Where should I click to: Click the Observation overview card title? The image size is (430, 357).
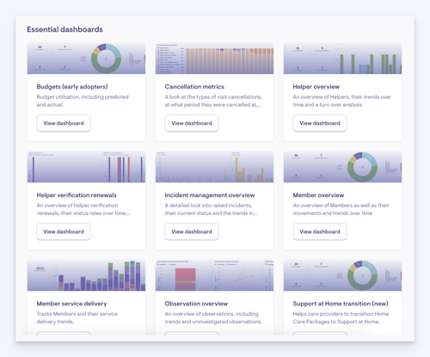196,304
